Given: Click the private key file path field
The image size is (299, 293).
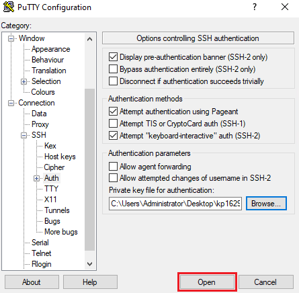Looking at the screenshot, I should coord(175,204).
